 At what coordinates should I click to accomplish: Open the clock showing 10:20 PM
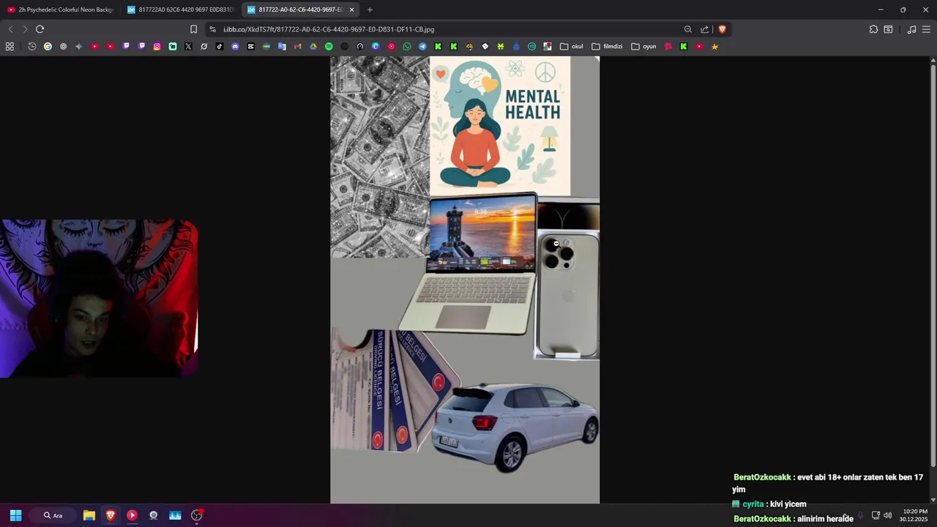coord(915,515)
